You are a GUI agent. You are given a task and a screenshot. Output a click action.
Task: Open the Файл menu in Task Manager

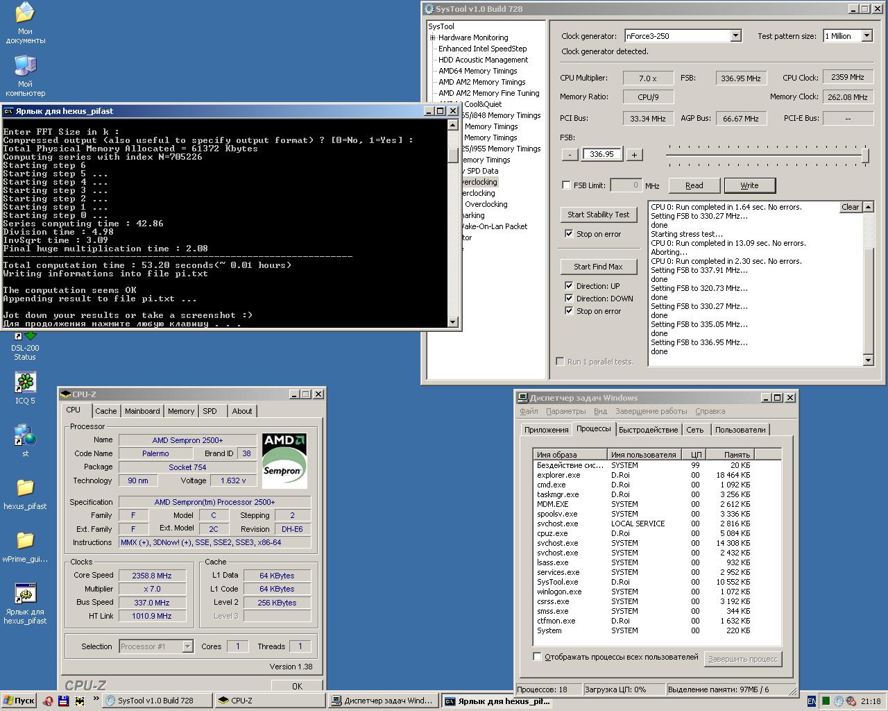click(x=529, y=411)
